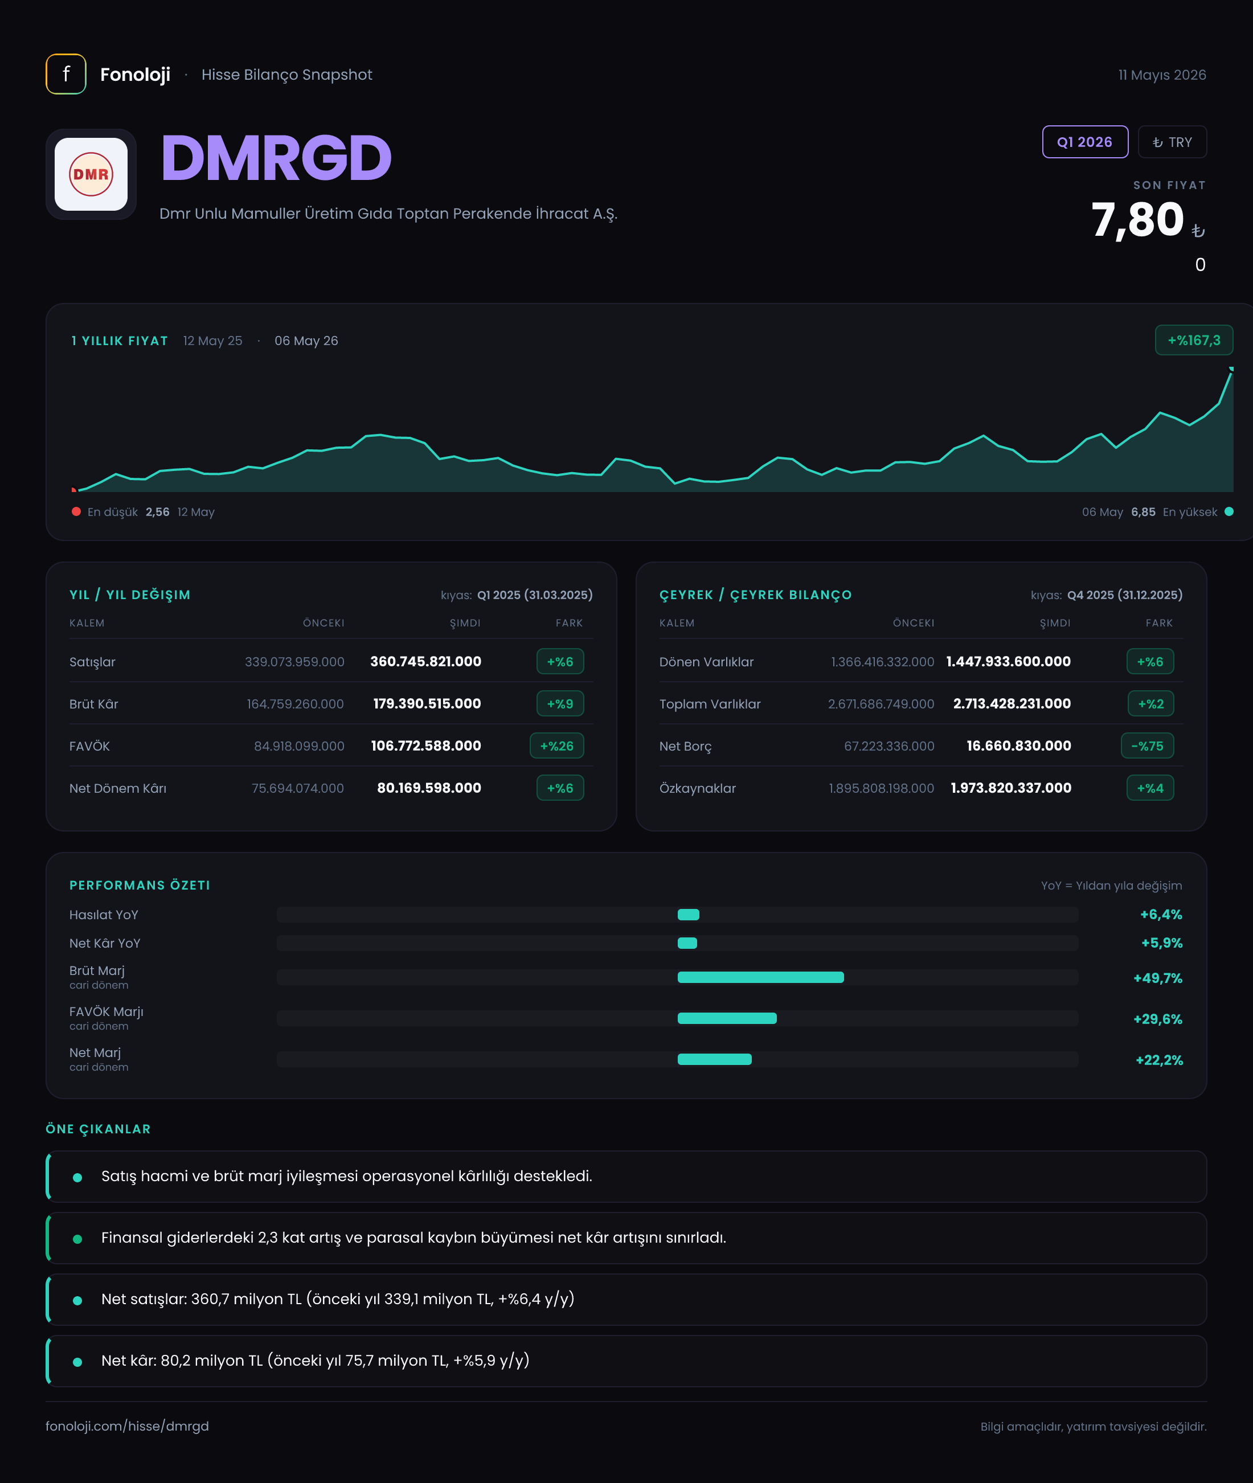Open fonoloji.com/hisse/dmrgd footer link

tap(127, 1426)
